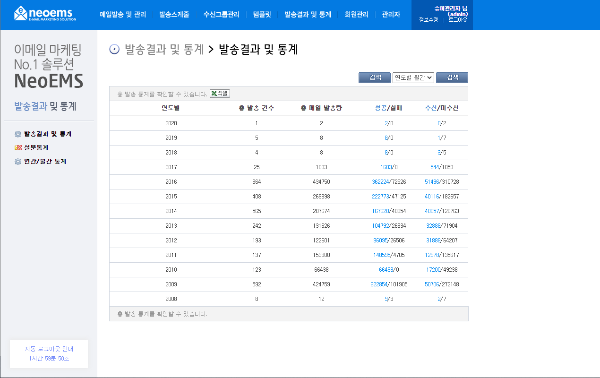Open the 설문통계 sidebar link
600x378 pixels.
click(x=36, y=148)
